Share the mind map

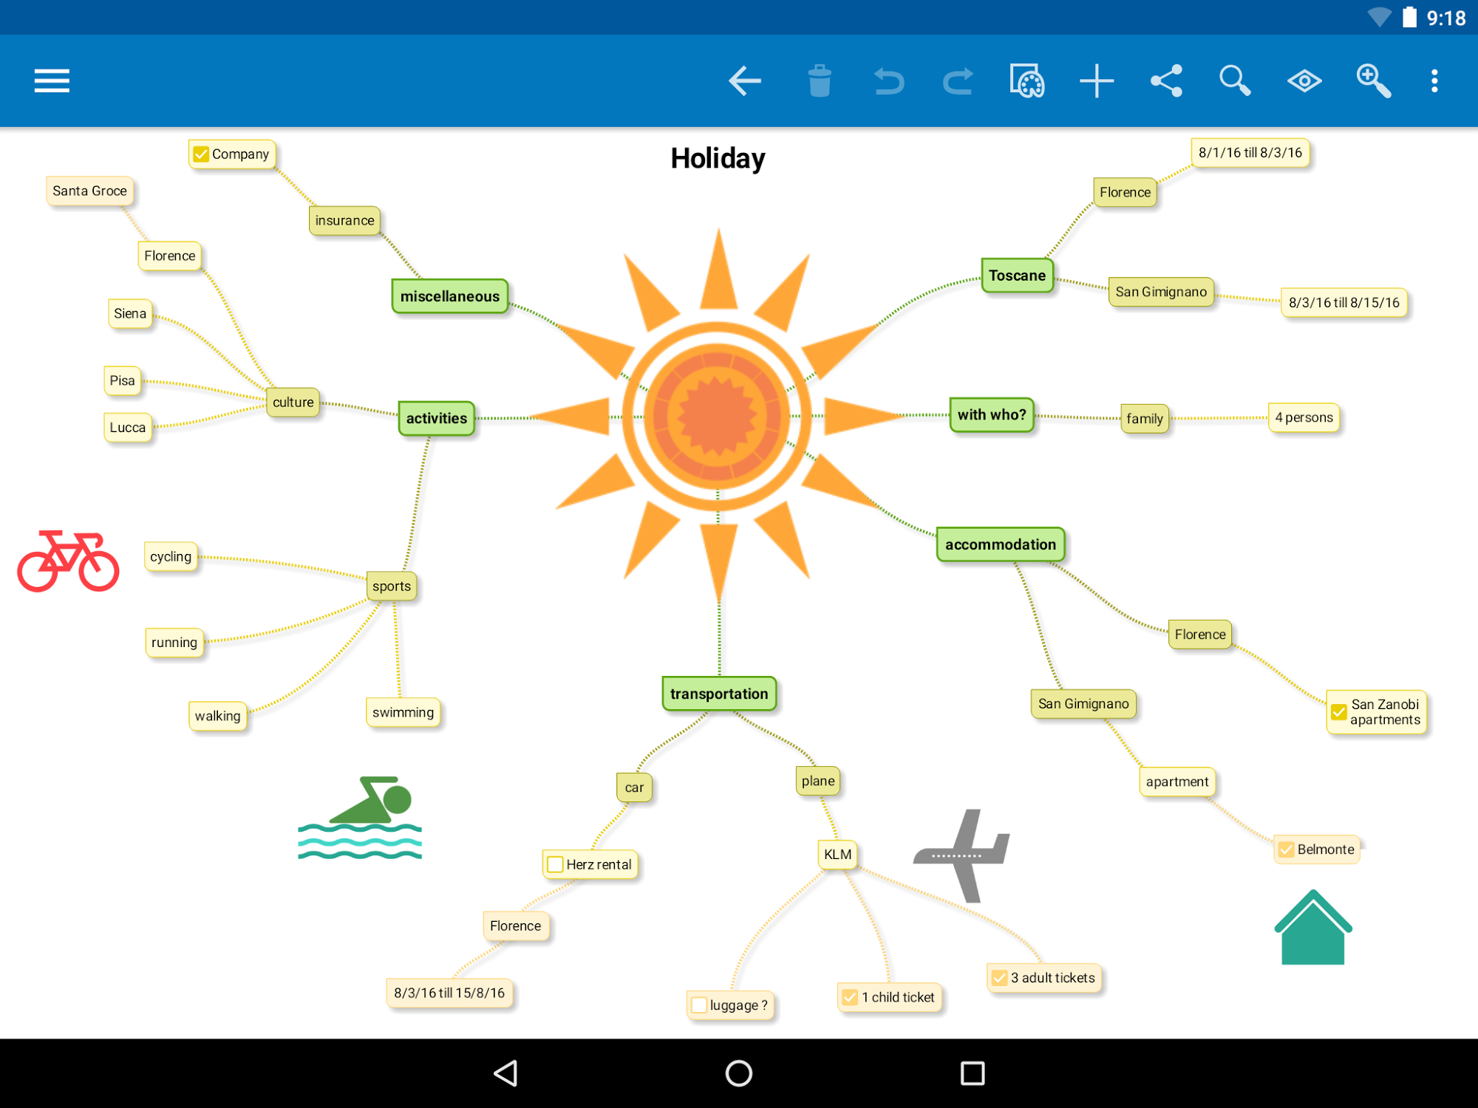tap(1165, 81)
